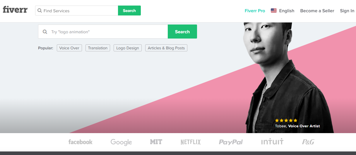Click the Google logo
Image resolution: width=356 pixels, height=155 pixels.
(x=121, y=142)
